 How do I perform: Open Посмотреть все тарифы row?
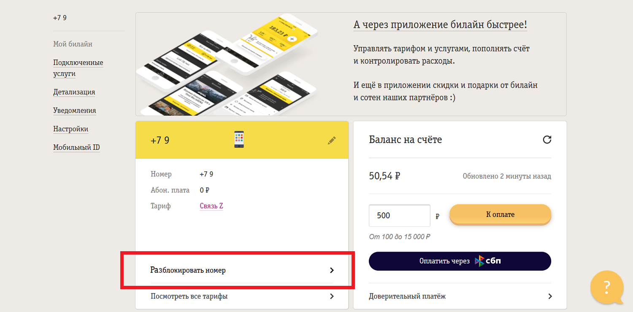coord(242,296)
